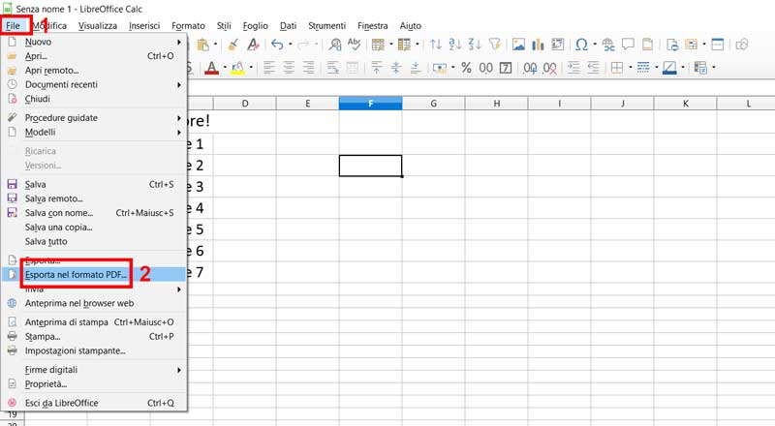
Task: Open the Highlighting Color dropdown arrow
Action: point(251,68)
